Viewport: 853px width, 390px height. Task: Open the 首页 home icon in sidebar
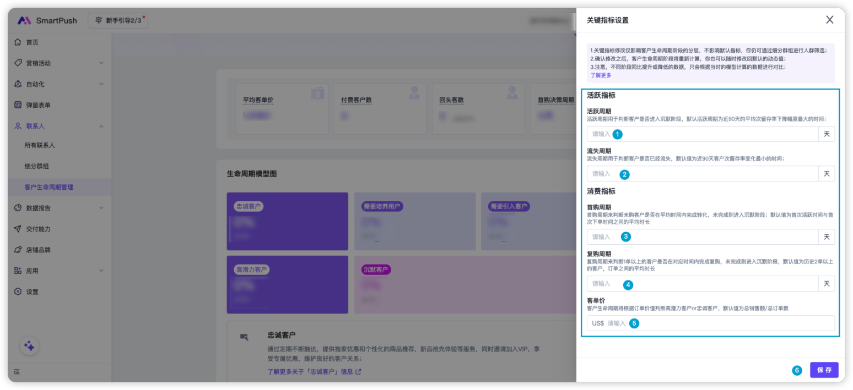(x=18, y=42)
